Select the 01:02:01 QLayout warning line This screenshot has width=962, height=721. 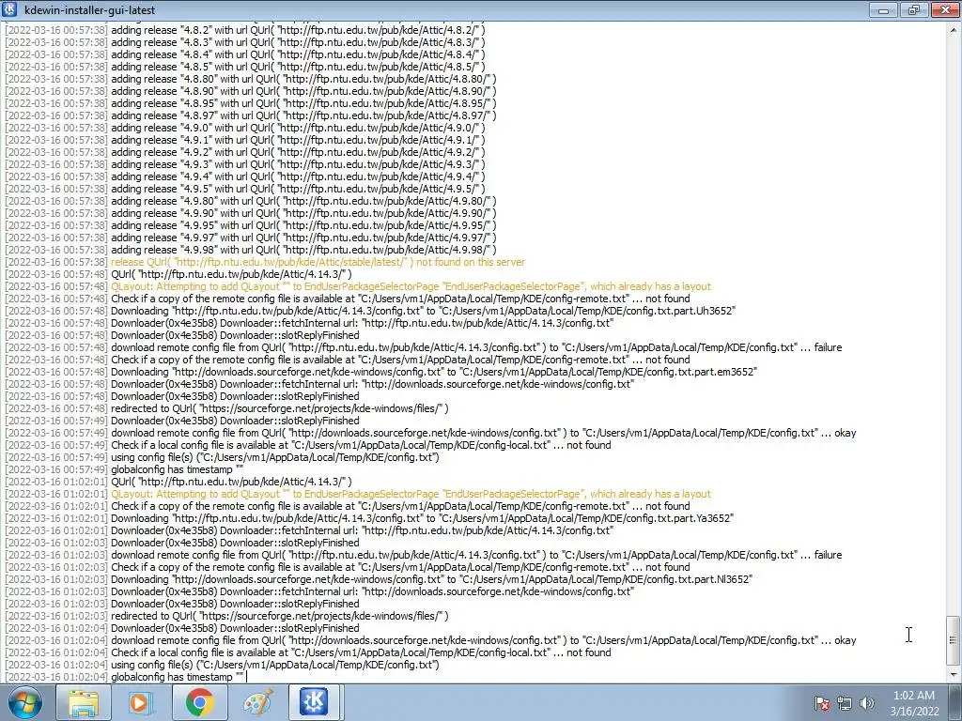point(358,494)
